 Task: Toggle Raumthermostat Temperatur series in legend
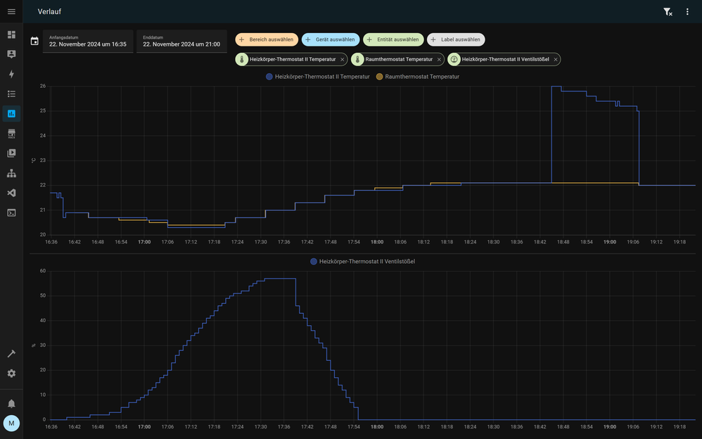click(x=418, y=76)
